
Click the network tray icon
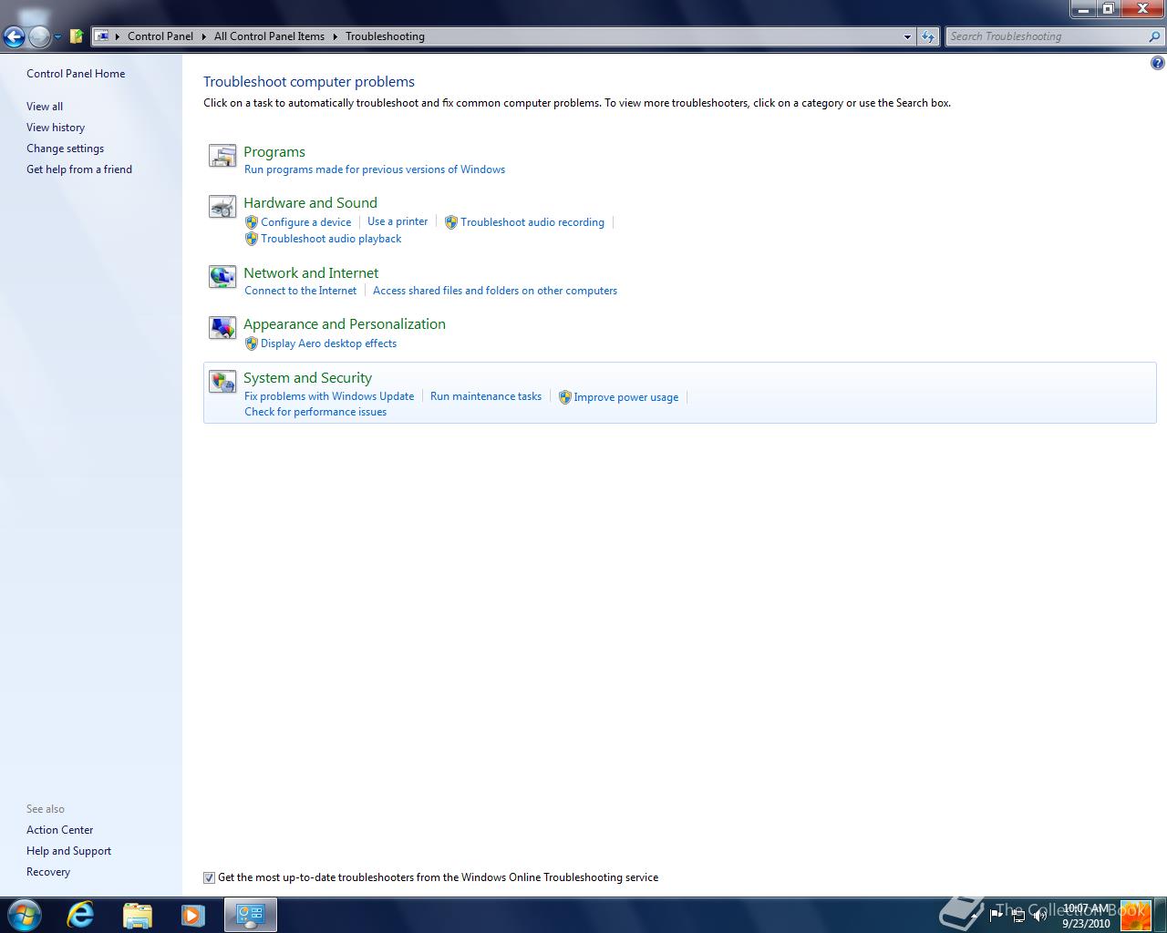(1017, 915)
